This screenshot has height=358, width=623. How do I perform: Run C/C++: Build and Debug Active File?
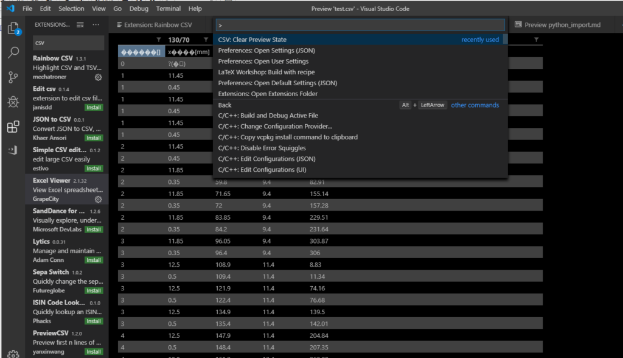(x=360, y=115)
